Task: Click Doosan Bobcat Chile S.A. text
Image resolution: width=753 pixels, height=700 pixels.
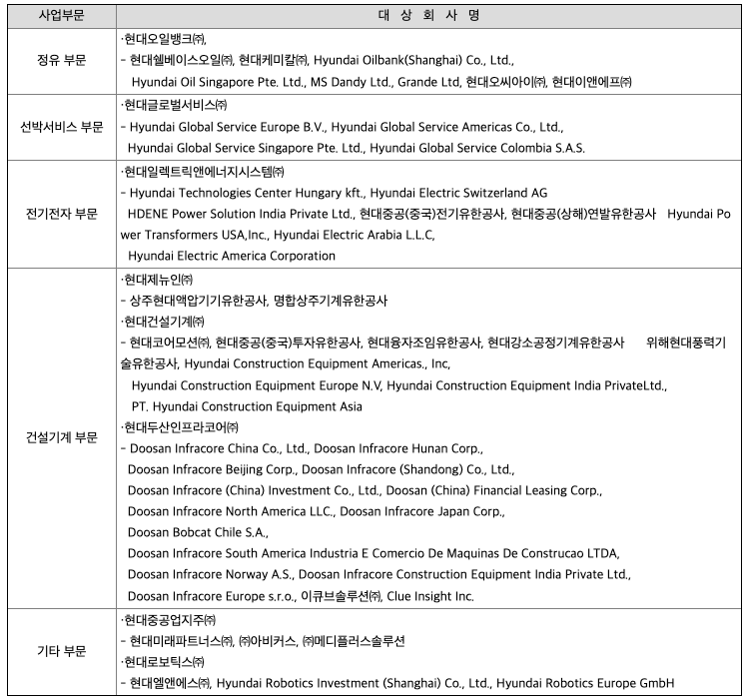Action: (198, 533)
